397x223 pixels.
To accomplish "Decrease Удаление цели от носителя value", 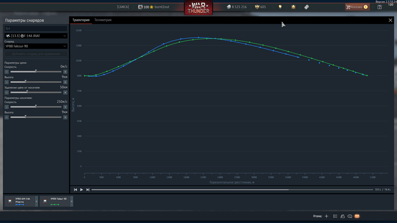I will [x=7, y=92].
